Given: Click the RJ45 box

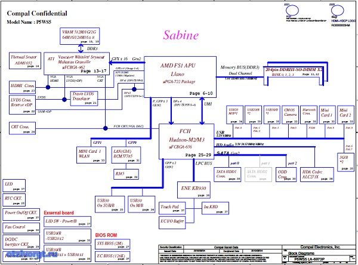Looking at the screenshot, I should pos(126,174).
